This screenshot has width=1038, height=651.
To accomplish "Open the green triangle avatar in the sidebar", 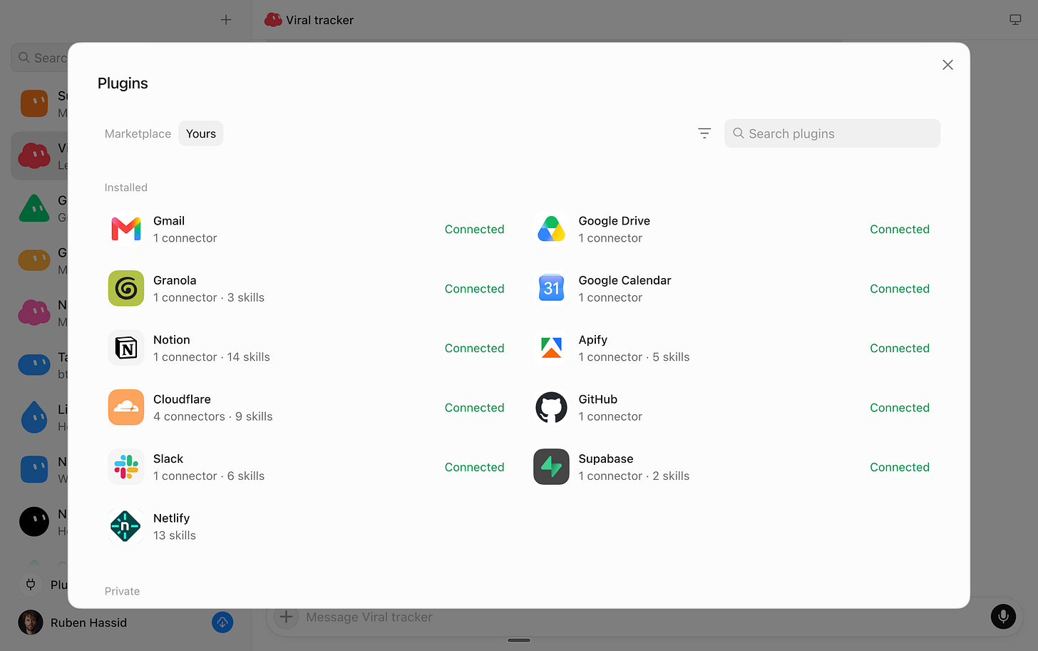I will pos(34,208).
